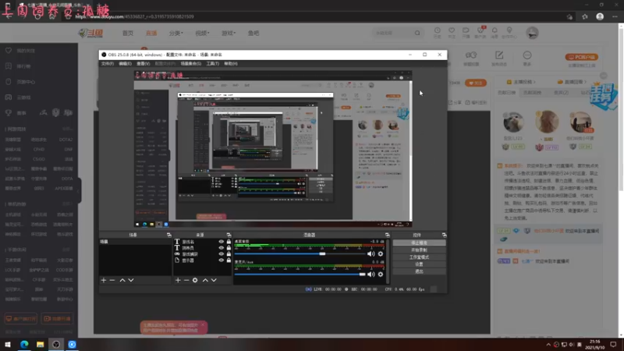
Task: Toggle visibility of the first text source
Action: (222, 242)
